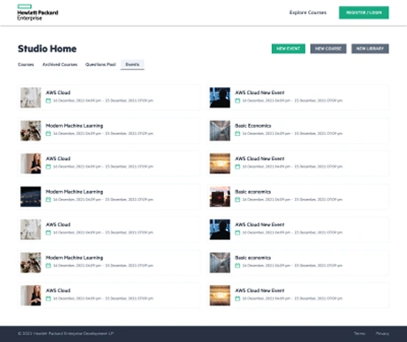Open Modern Machine Learning thumbnail showing night skyline
Image resolution: width=407 pixels, height=342 pixels.
point(30,196)
